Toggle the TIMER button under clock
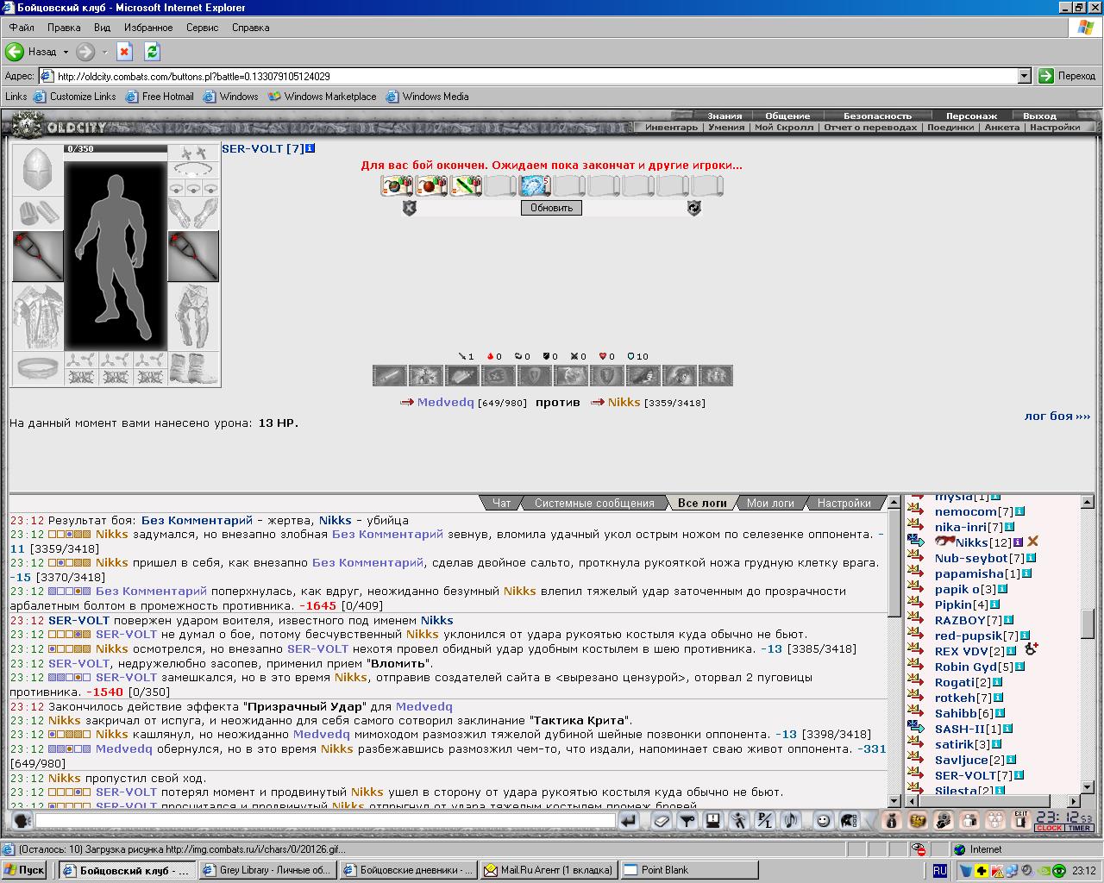 click(1079, 829)
